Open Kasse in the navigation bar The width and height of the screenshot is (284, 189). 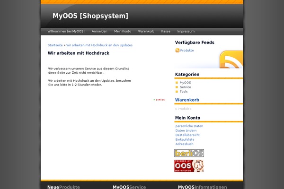click(x=166, y=31)
